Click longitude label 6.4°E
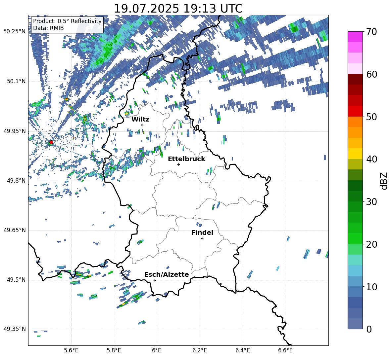The image size is (392, 357). click(x=242, y=350)
